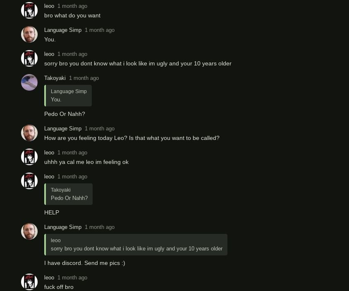Click Language Simp's name above "How are you feeling today"
Screen dimensions: 349x291
63,128
